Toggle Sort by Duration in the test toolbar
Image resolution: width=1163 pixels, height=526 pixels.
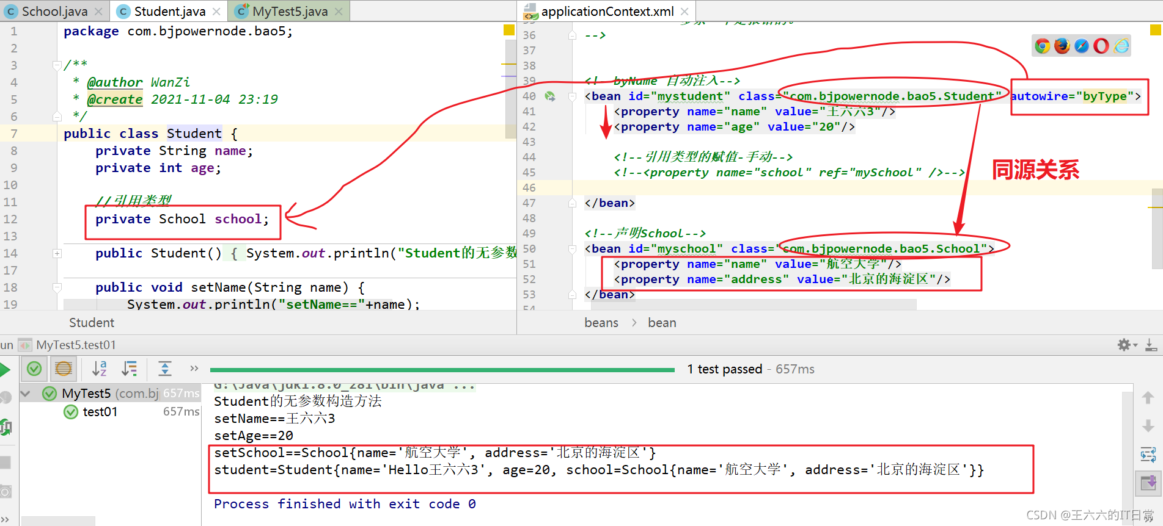point(130,369)
